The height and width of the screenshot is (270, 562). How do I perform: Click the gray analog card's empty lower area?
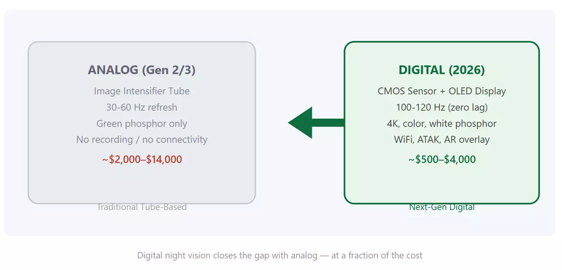[142, 185]
